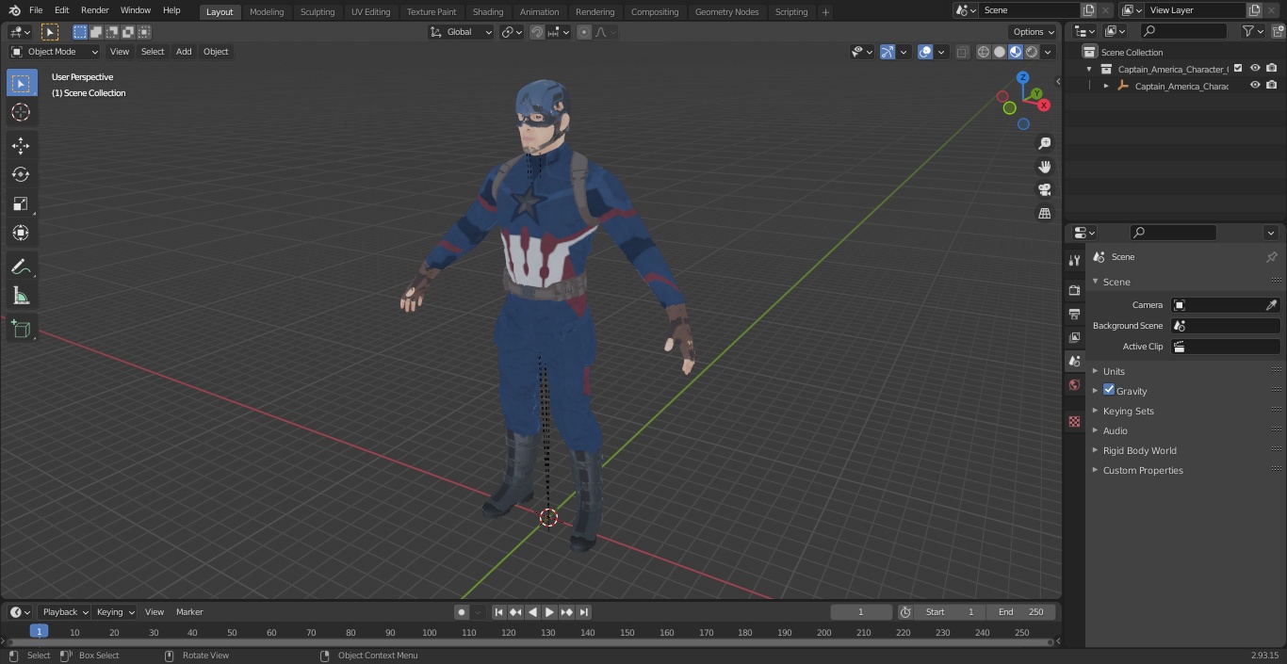Toggle the camera view icon
The height and width of the screenshot is (664, 1287).
click(x=1044, y=190)
